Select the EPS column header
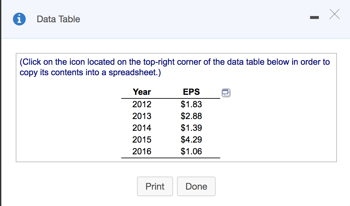The width and height of the screenshot is (350, 206). 191,92
